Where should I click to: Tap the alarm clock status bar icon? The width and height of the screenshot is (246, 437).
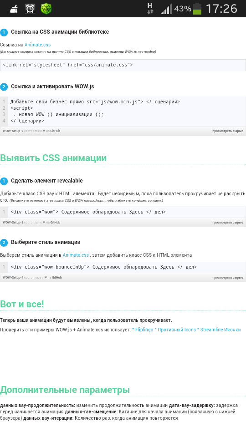[30, 9]
